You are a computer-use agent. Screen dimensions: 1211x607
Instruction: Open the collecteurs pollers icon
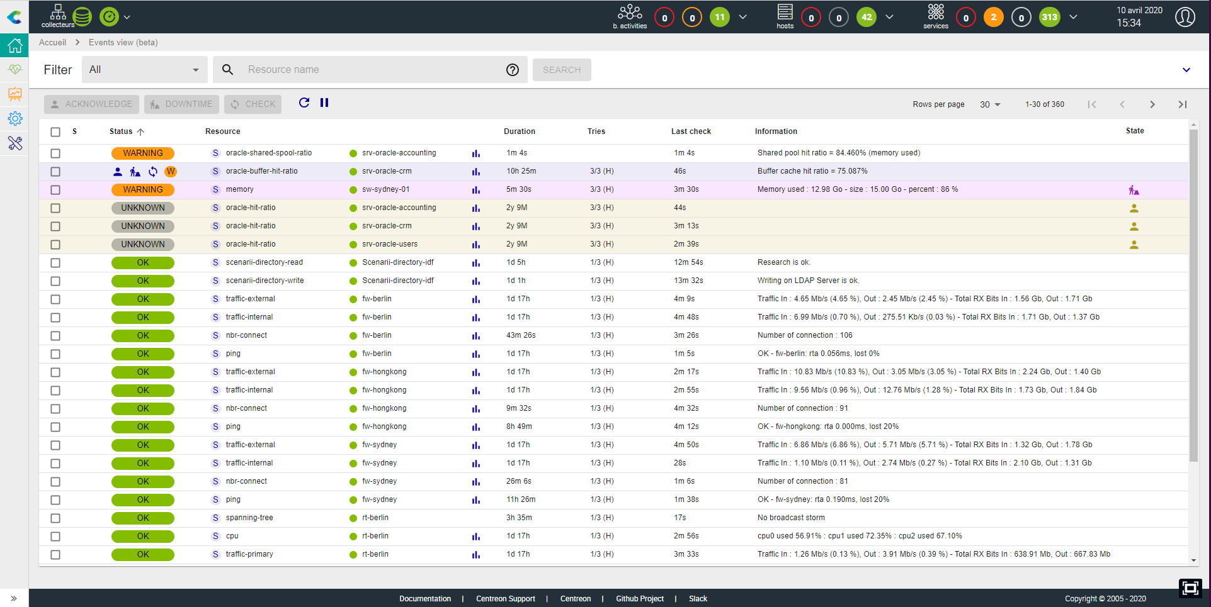58,16
